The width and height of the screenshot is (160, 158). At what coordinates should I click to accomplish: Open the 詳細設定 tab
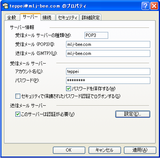coord(91,17)
